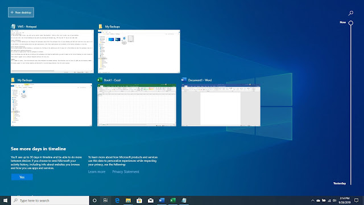Expand the hidden system tray icons chevron
The height and width of the screenshot is (205, 364).
click(x=313, y=200)
